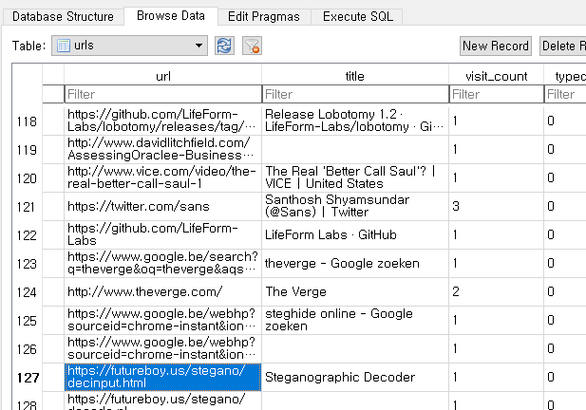Select the https://twitter.com/sans url cell
The width and height of the screenshot is (586, 410).
[163, 207]
